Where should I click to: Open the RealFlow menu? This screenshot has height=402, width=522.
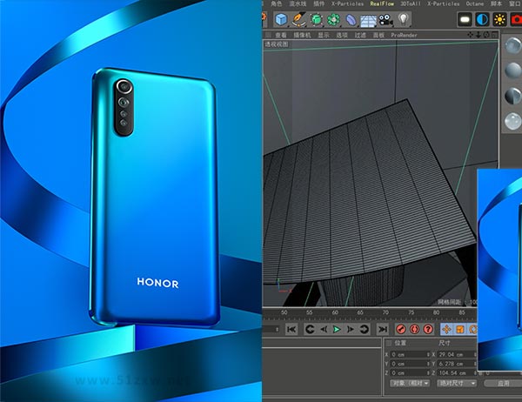pyautogui.click(x=382, y=3)
